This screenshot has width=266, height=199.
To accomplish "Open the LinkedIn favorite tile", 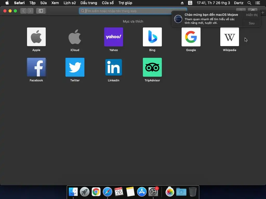I will click(x=114, y=67).
